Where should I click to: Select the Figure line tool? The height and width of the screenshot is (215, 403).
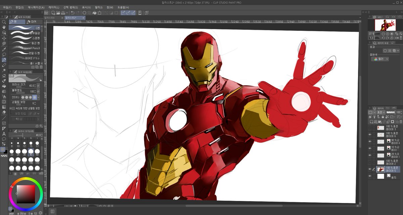click(x=4, y=118)
